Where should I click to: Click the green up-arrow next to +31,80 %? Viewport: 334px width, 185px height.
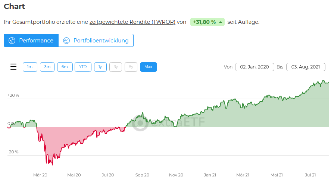[221, 22]
